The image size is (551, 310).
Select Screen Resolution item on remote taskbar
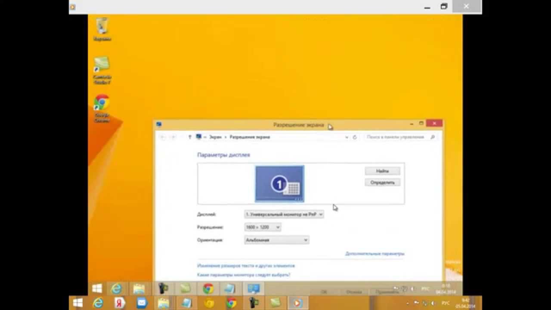[254, 288]
